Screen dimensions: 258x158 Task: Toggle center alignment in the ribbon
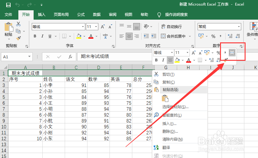129,36
